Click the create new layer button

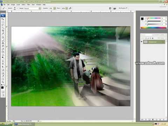[160, 120]
